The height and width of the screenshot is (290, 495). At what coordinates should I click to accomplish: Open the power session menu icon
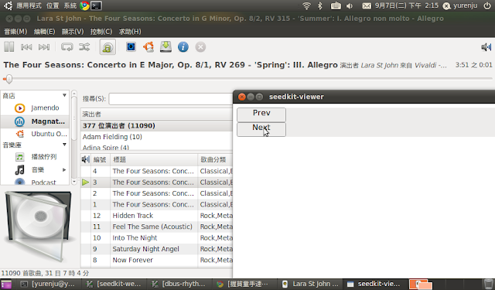click(487, 5)
